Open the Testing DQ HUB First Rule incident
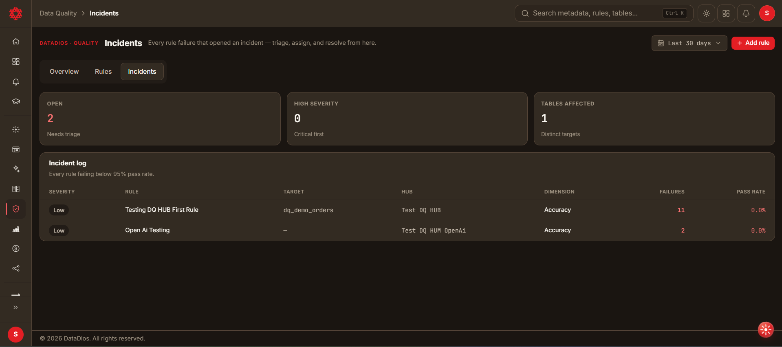The width and height of the screenshot is (782, 347). (x=162, y=210)
